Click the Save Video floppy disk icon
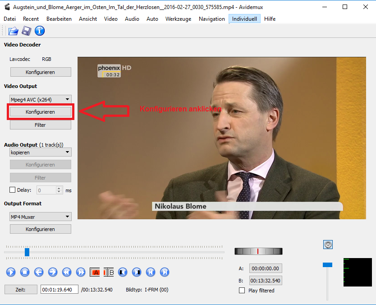 [x=26, y=31]
